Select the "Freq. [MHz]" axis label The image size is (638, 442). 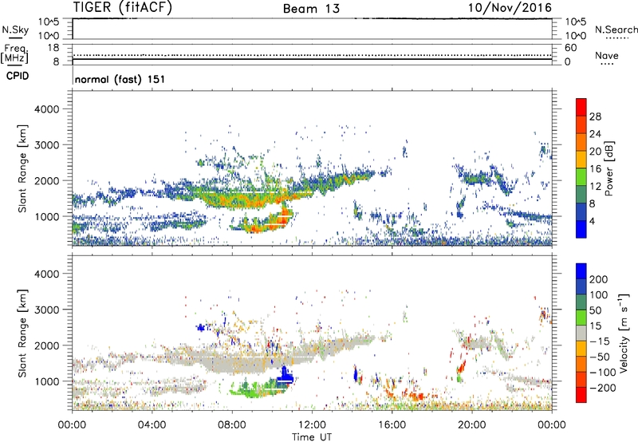pos(14,54)
